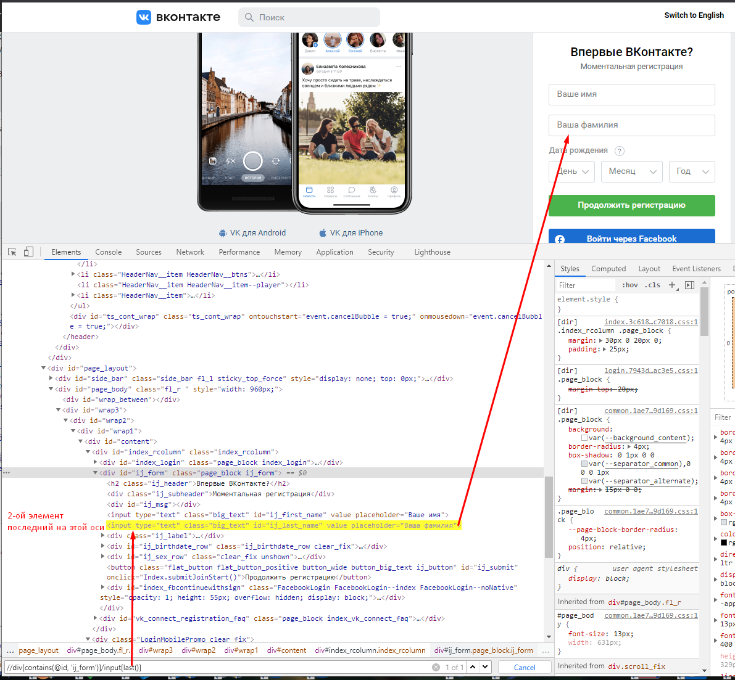The width and height of the screenshot is (735, 680).
Task: Switch to the Computed styles tab
Action: 608,269
